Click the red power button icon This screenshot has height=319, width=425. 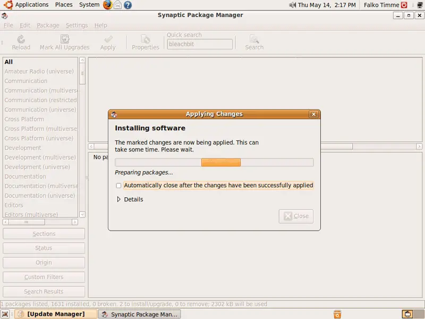(404, 5)
